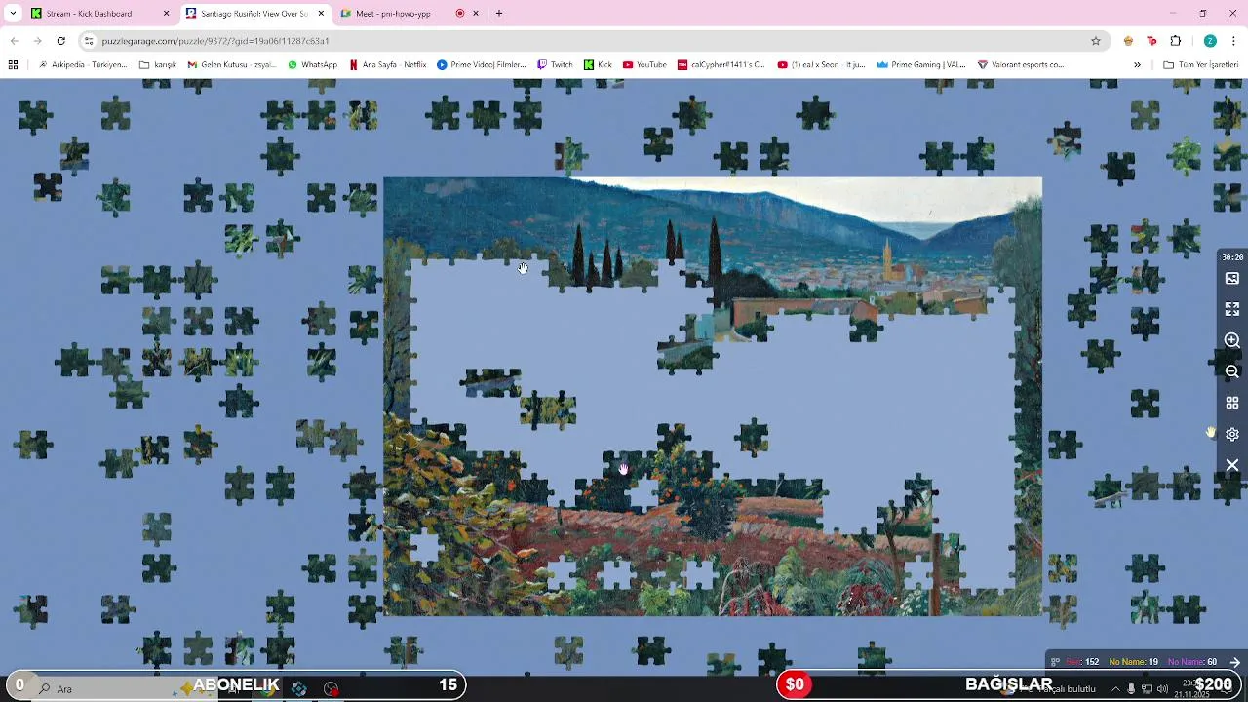Image resolution: width=1248 pixels, height=702 pixels.
Task: View site information icon in address bar
Action: [89, 41]
